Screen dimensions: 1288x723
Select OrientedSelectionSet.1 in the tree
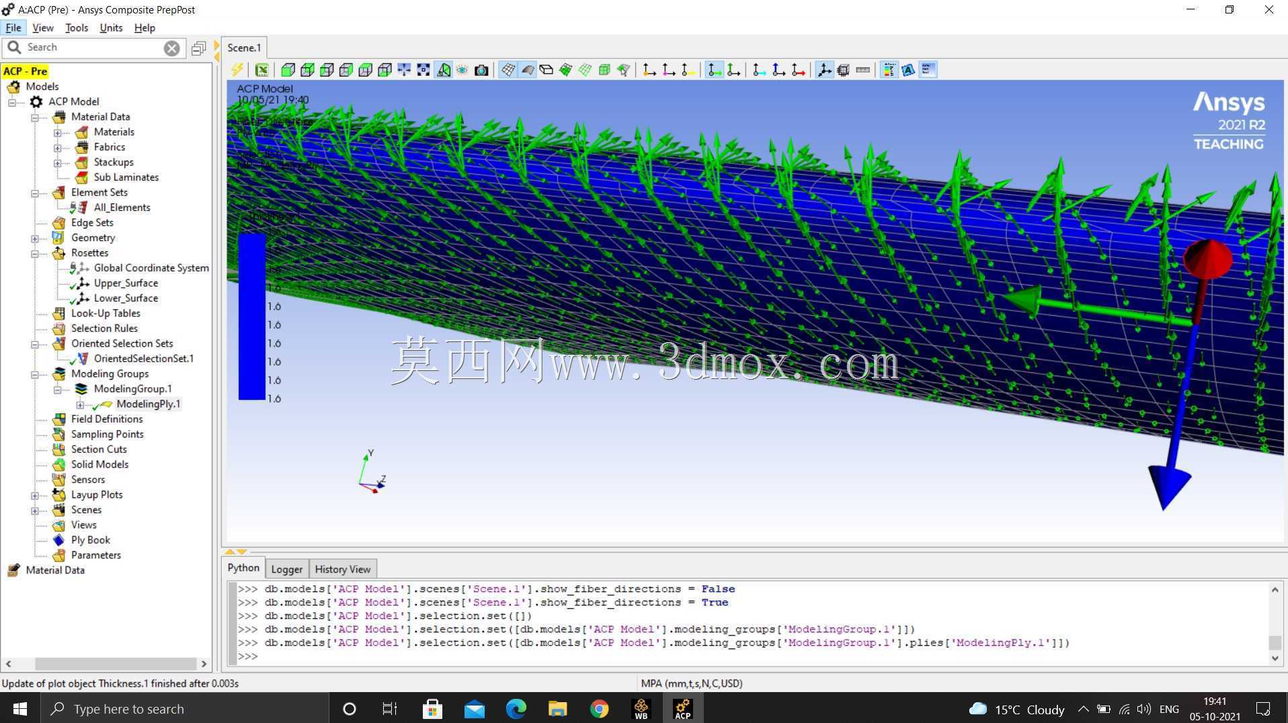(x=144, y=359)
